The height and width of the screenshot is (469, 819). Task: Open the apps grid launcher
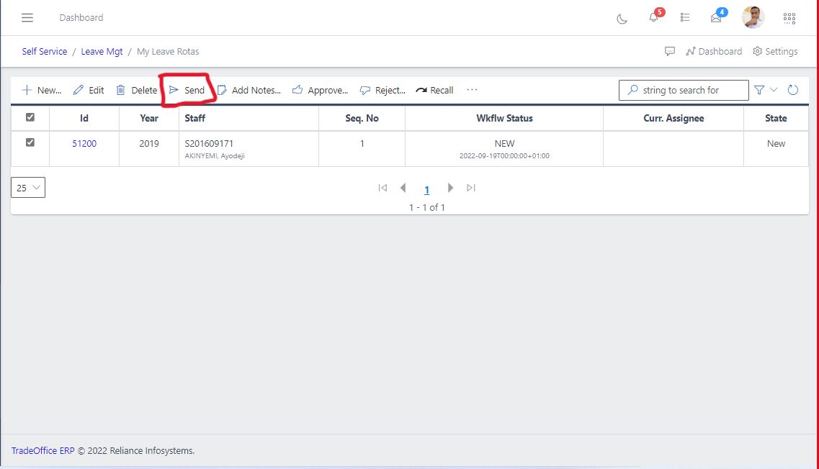789,18
